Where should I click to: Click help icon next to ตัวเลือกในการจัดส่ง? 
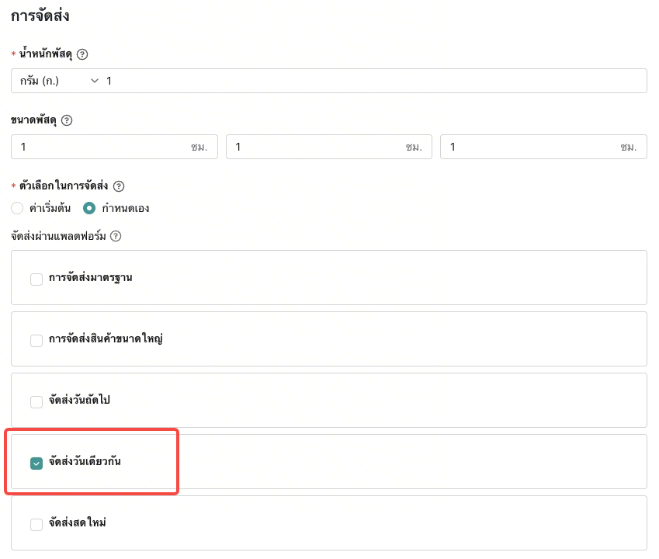(119, 186)
